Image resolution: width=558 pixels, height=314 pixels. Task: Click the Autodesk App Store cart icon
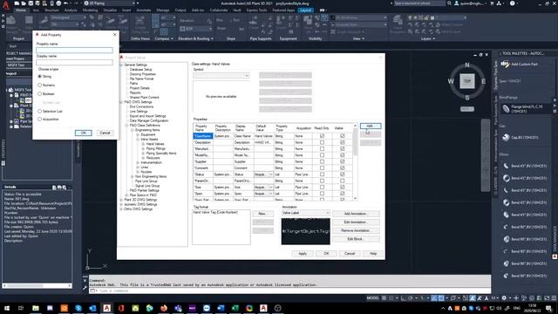coord(492,3)
